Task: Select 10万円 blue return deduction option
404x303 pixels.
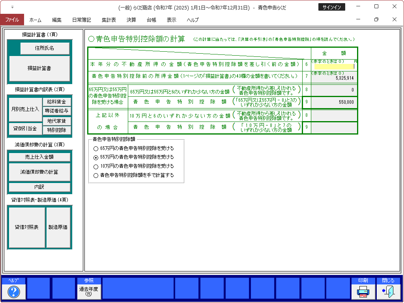Action: pyautogui.click(x=95, y=166)
